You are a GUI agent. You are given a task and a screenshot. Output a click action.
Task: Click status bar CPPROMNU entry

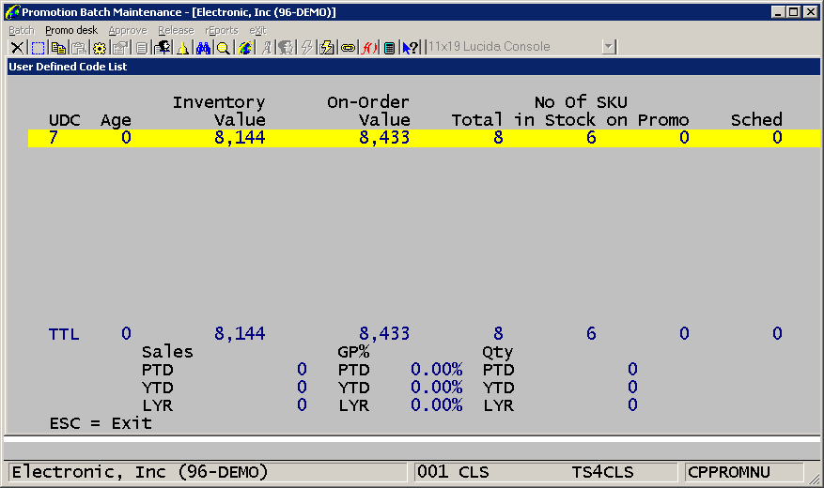click(729, 472)
